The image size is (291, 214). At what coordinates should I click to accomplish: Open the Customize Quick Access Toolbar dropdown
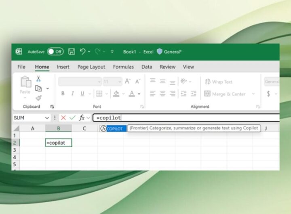pyautogui.click(x=112, y=52)
